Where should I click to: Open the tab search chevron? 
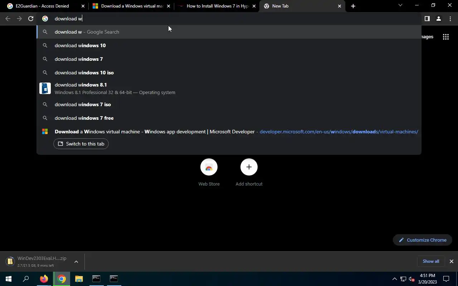coord(400,5)
